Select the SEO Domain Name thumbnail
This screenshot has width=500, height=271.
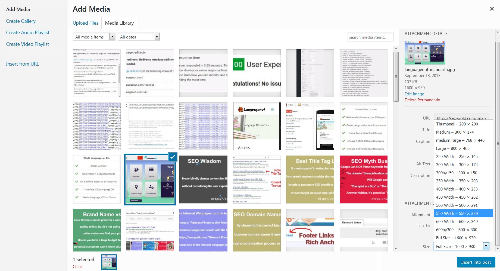(257, 230)
